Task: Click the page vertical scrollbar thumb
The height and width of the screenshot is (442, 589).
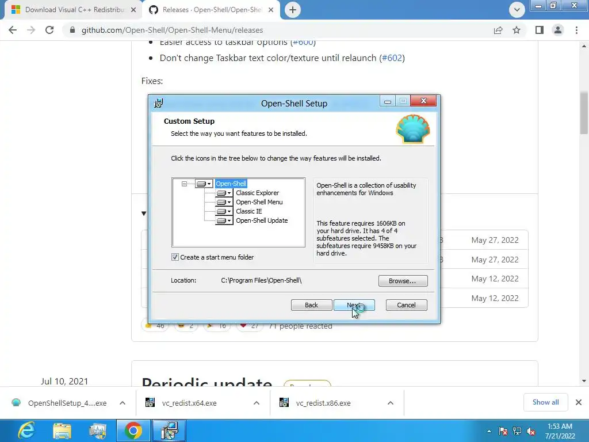Action: tap(584, 112)
